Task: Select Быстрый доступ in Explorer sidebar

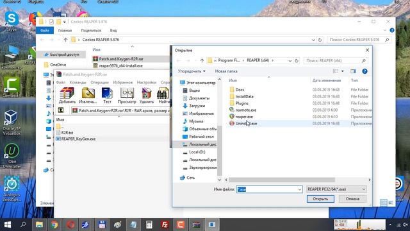Action: point(61,55)
